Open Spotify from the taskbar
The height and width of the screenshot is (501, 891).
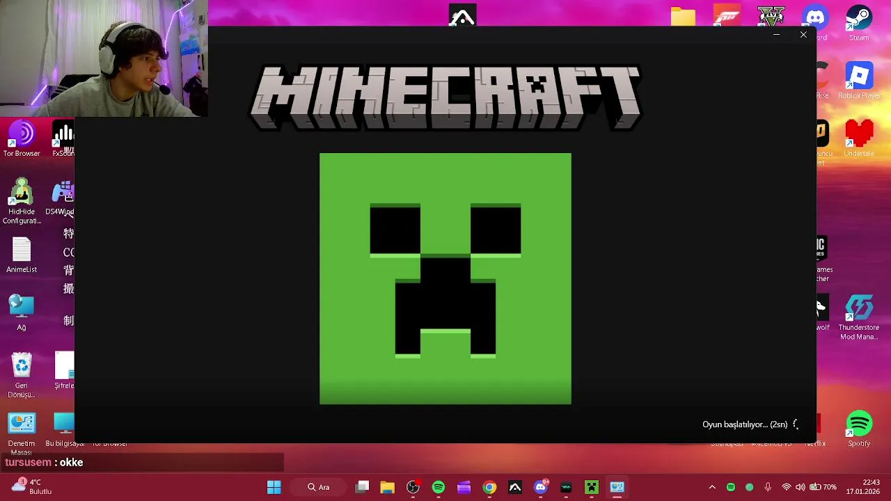pos(439,487)
